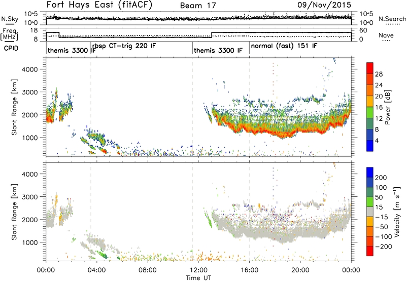This screenshot has height=281, width=406.
Task: Click the "N.Search" legend label
Action: (x=392, y=19)
